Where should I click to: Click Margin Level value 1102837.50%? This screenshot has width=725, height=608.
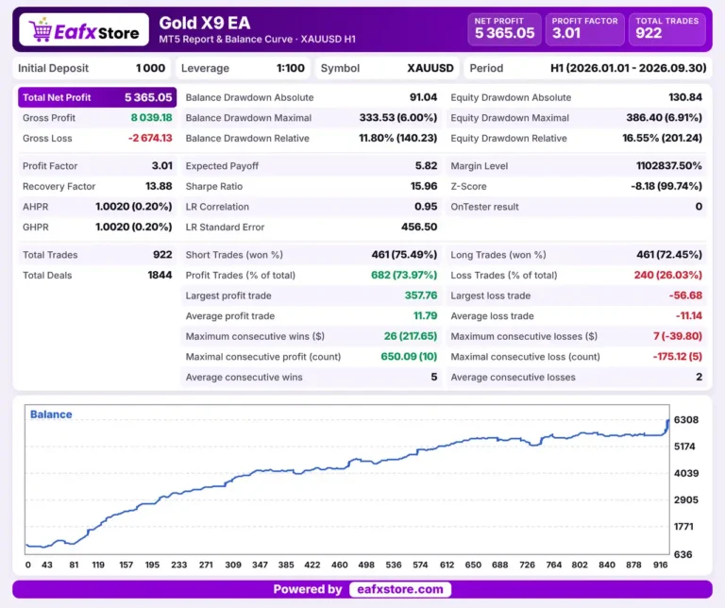pos(669,166)
